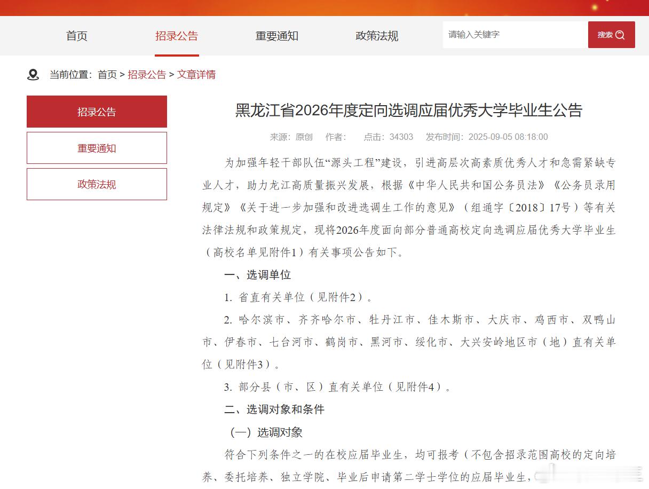Image resolution: width=649 pixels, height=489 pixels.
Task: Select 政策法规 in left sidebar
Action: pos(97,184)
